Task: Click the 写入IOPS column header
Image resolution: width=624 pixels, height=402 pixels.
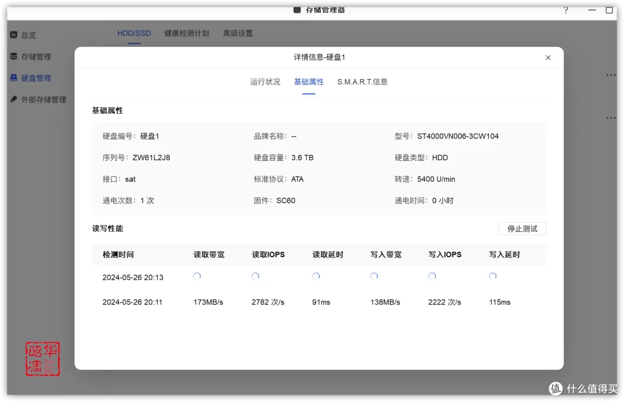Action: 445,254
